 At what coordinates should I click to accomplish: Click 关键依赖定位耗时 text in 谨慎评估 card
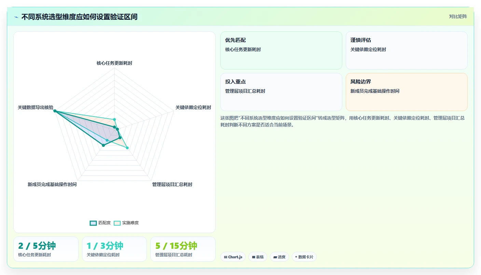click(368, 49)
